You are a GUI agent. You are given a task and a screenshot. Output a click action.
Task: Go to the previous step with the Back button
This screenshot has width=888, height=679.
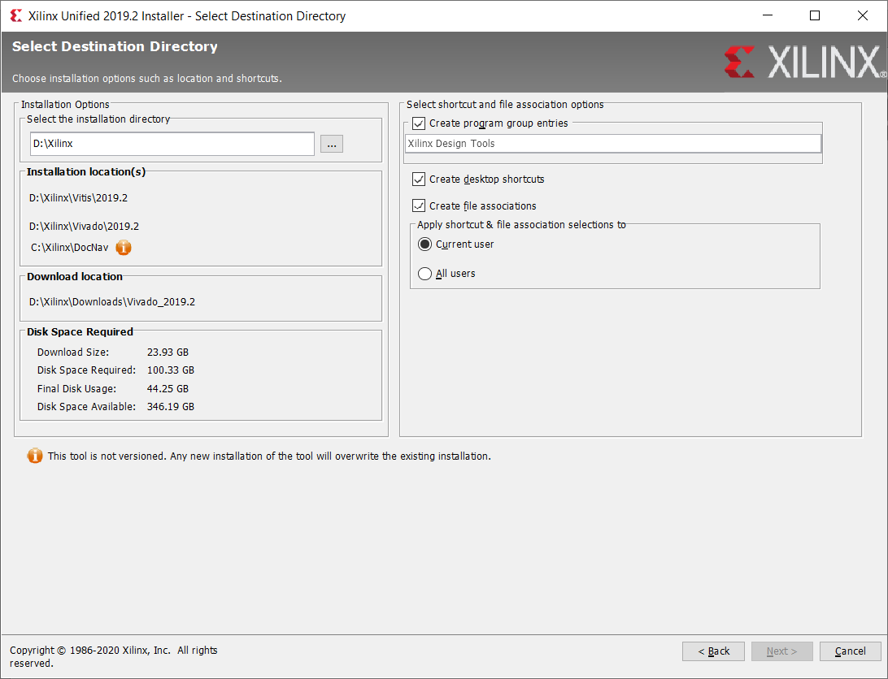714,651
